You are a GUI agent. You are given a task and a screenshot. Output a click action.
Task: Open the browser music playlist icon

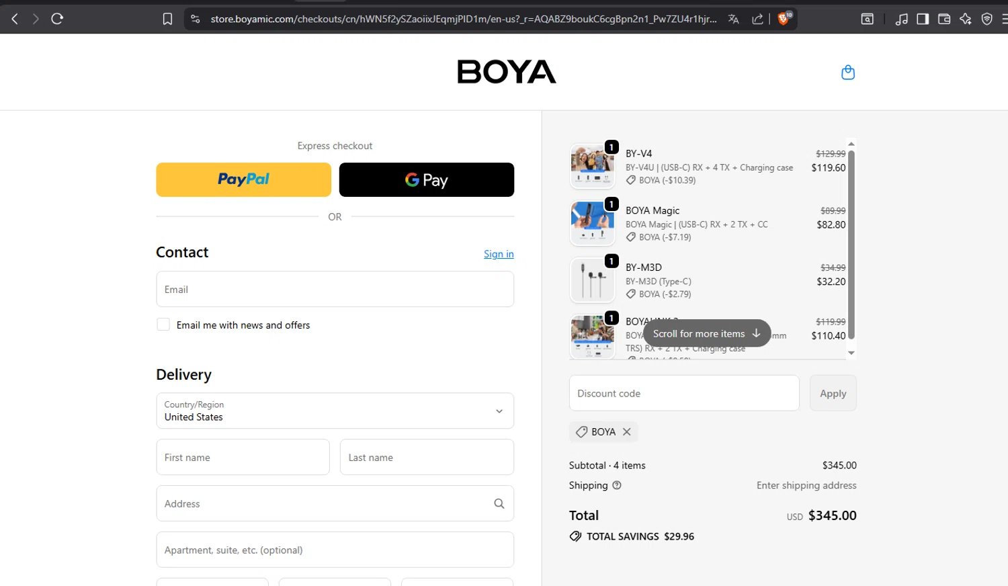902,19
